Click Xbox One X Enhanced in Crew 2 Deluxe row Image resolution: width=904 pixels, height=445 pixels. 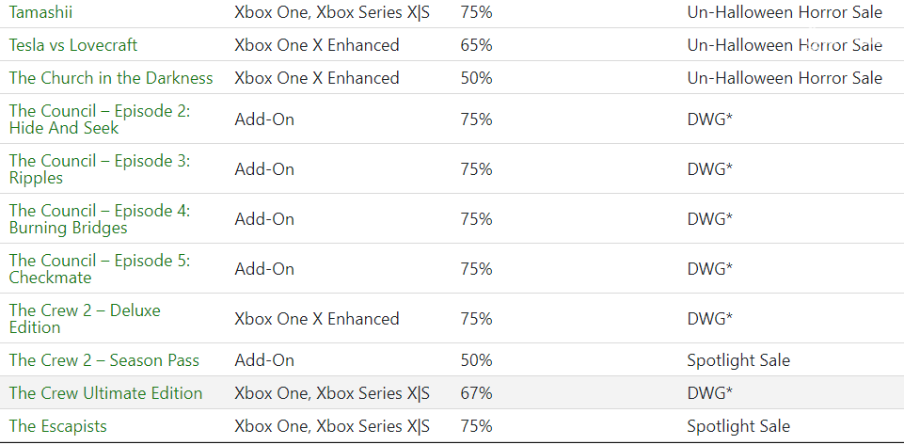316,319
